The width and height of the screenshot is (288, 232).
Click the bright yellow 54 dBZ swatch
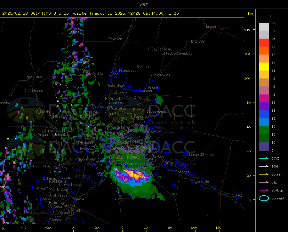pyautogui.click(x=264, y=67)
